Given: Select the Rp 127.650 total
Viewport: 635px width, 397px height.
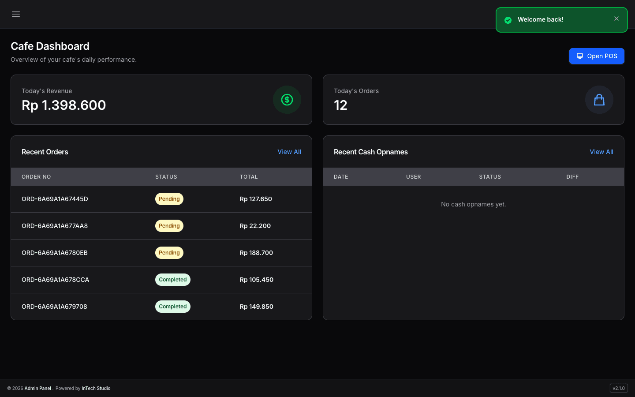Looking at the screenshot, I should tap(256, 199).
